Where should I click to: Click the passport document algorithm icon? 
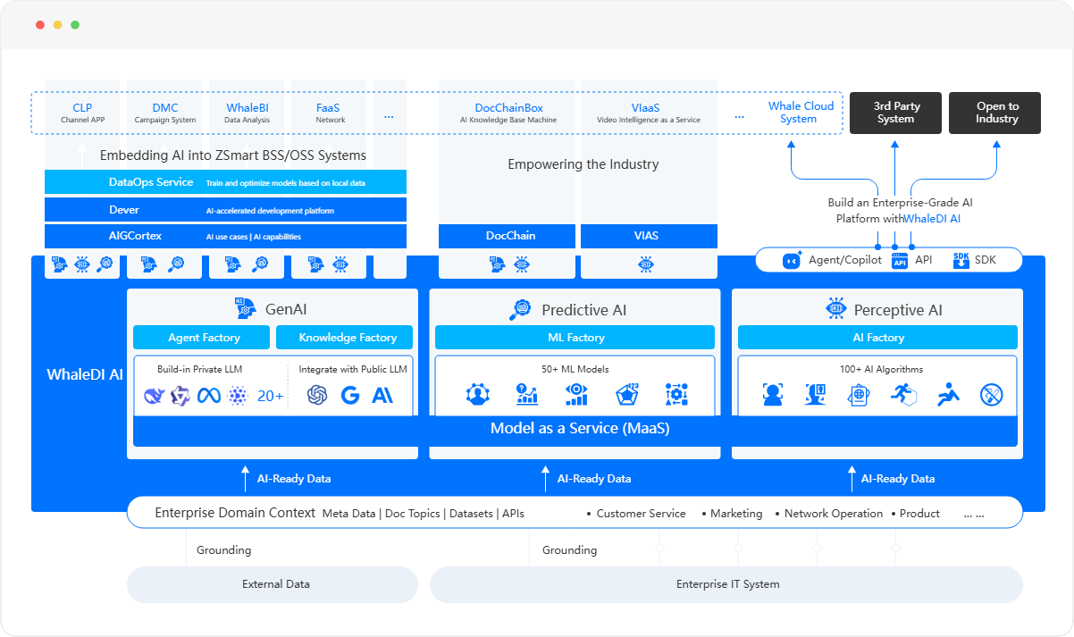point(859,394)
